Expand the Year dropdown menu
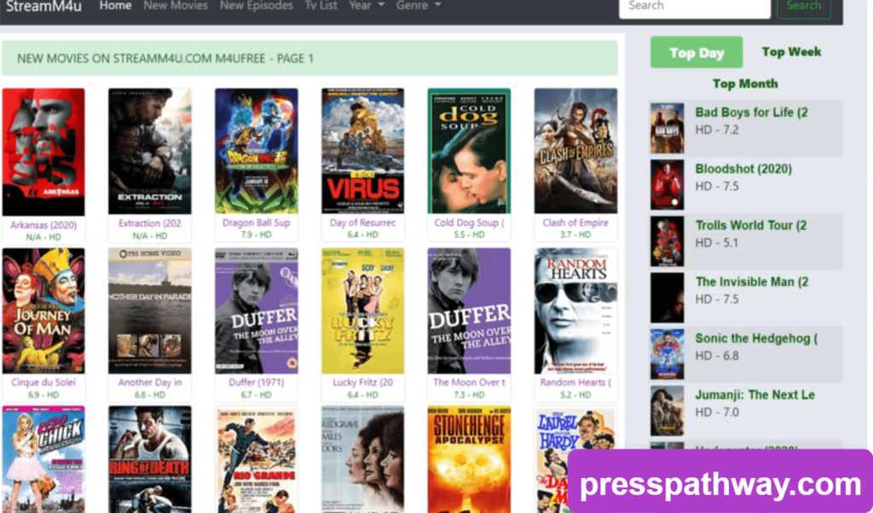 [367, 6]
